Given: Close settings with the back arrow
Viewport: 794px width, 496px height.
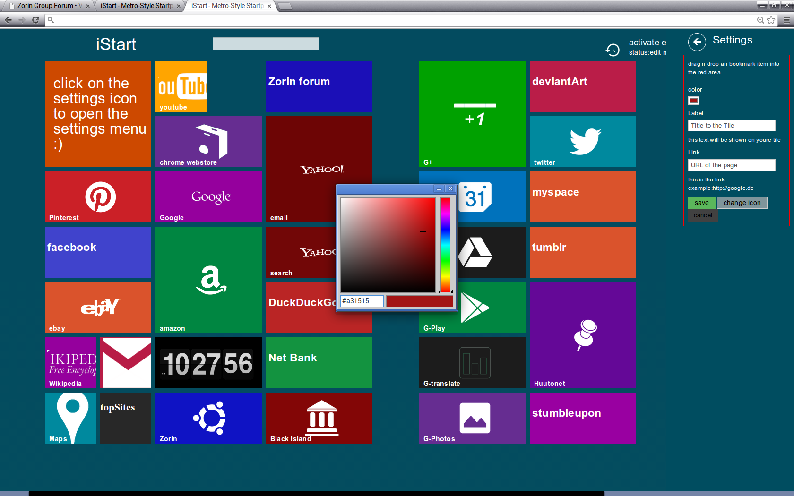Looking at the screenshot, I should click(x=697, y=42).
